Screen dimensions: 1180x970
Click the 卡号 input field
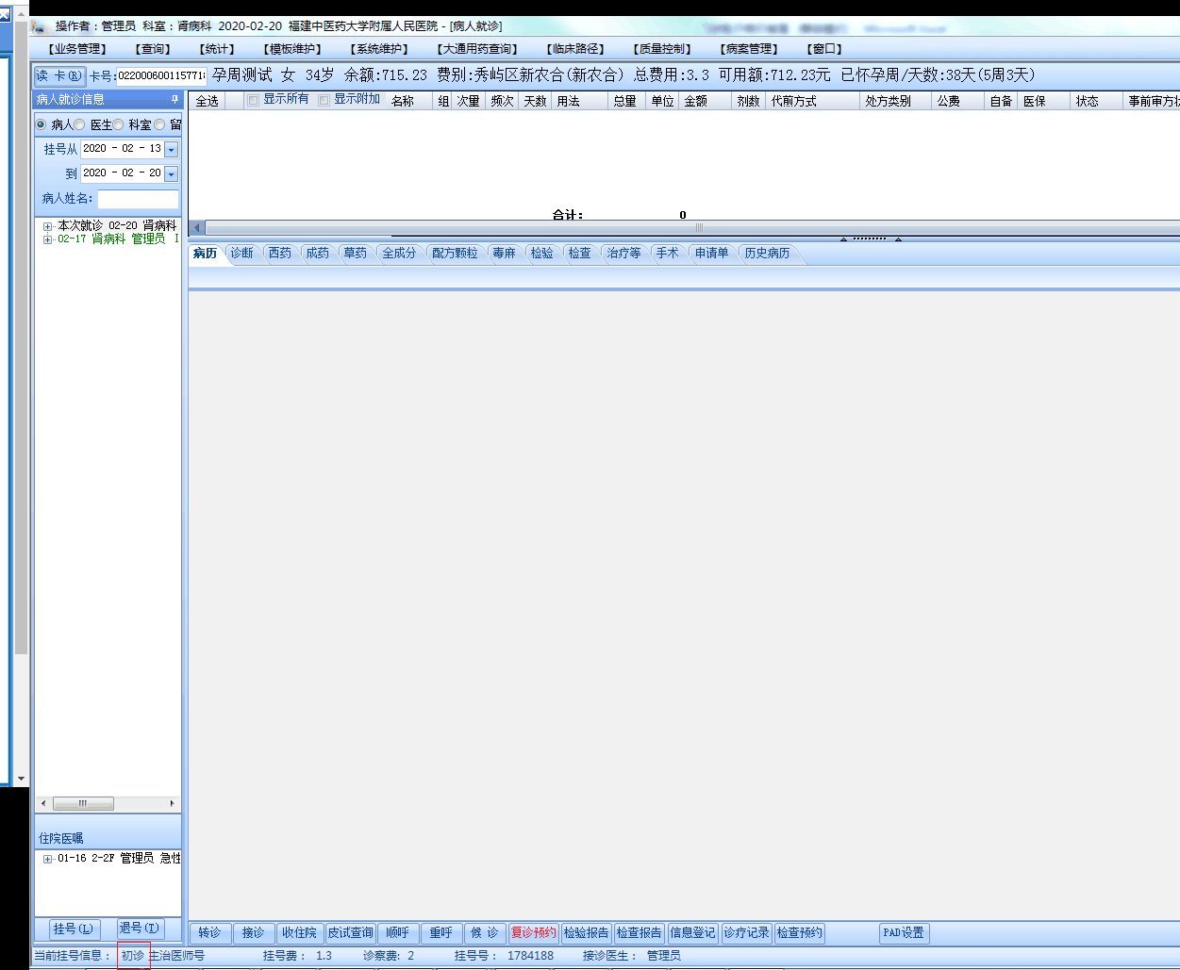pyautogui.click(x=161, y=76)
